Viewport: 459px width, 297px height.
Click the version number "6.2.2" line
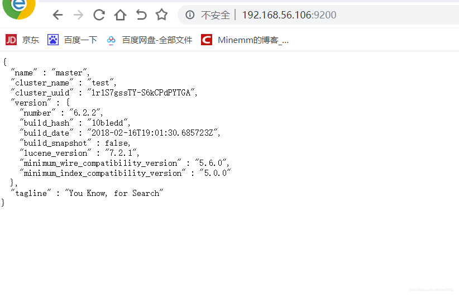point(61,113)
